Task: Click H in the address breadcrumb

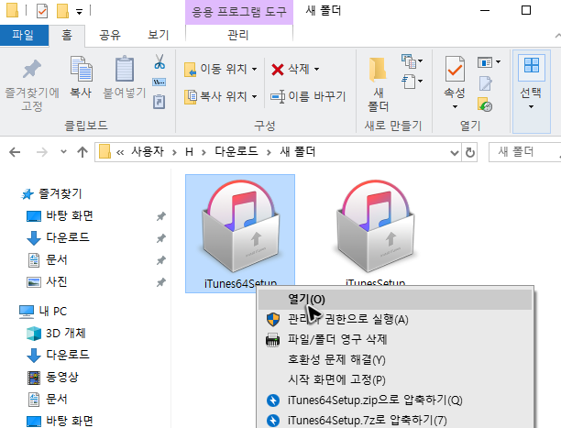Action: click(189, 152)
